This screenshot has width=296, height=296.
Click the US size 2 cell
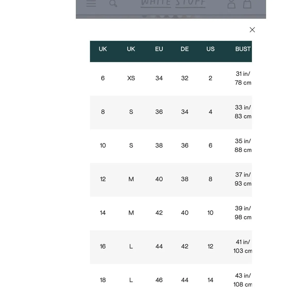[x=210, y=78]
